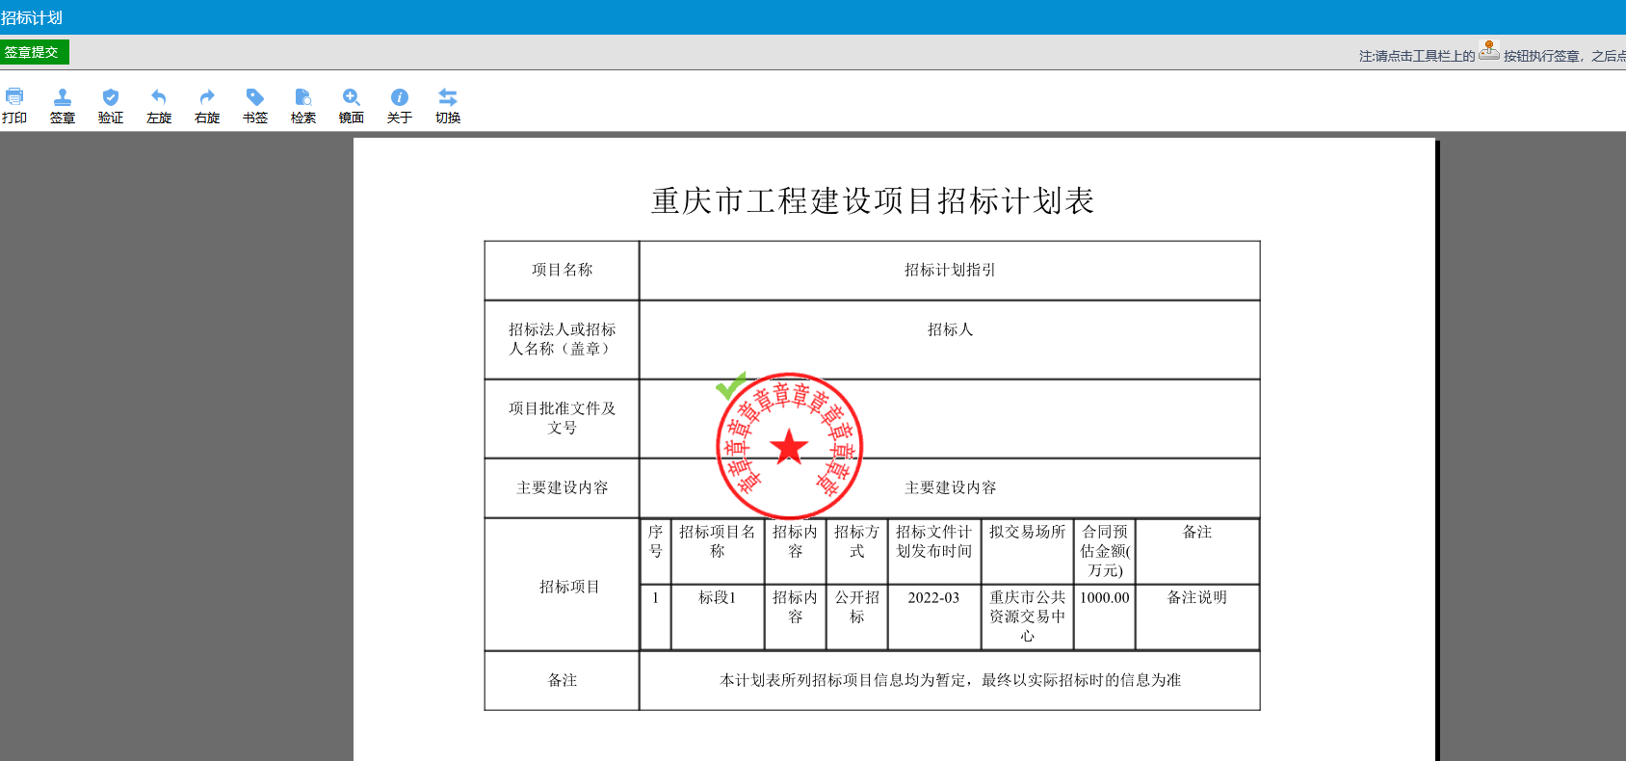Click the 招标项目 row label cell
The image size is (1626, 761).
[562, 586]
